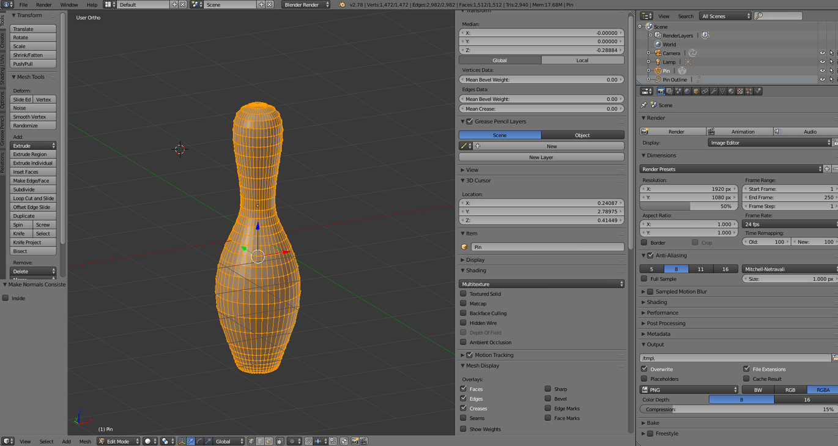This screenshot has height=446, width=838.
Task: Click the translate manipulator arrow icon
Action: (x=191, y=441)
